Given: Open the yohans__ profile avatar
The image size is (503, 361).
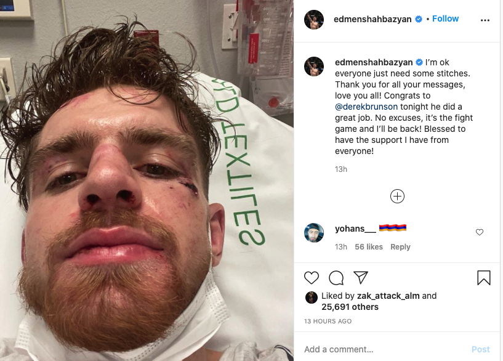Looking at the screenshot, I should tap(314, 233).
